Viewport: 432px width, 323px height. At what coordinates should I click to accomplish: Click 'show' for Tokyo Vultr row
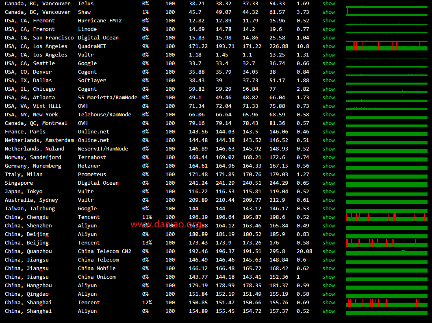pyautogui.click(x=328, y=192)
